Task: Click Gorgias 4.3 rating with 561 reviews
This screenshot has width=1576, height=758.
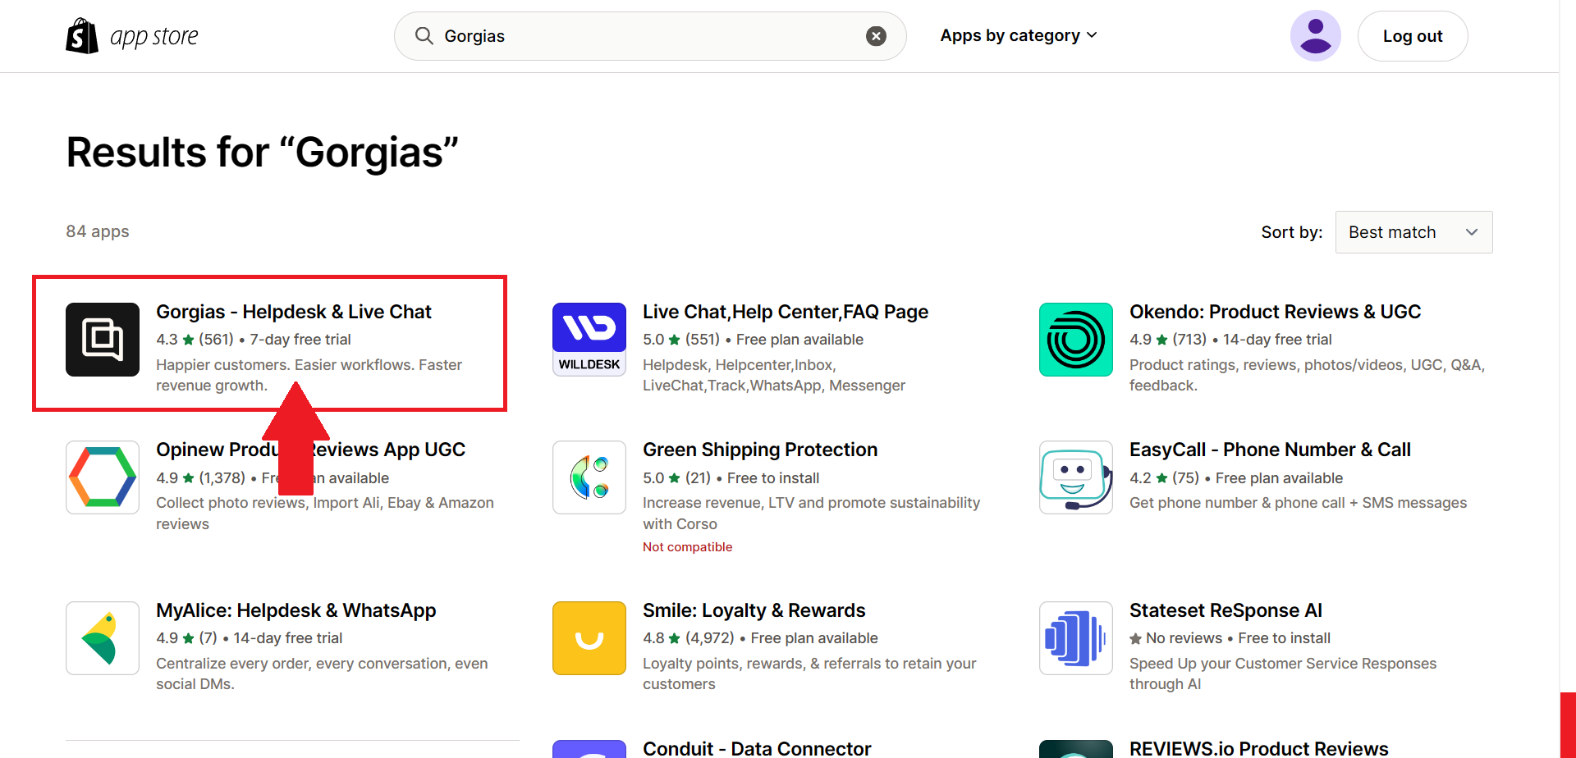Action: click(x=195, y=340)
